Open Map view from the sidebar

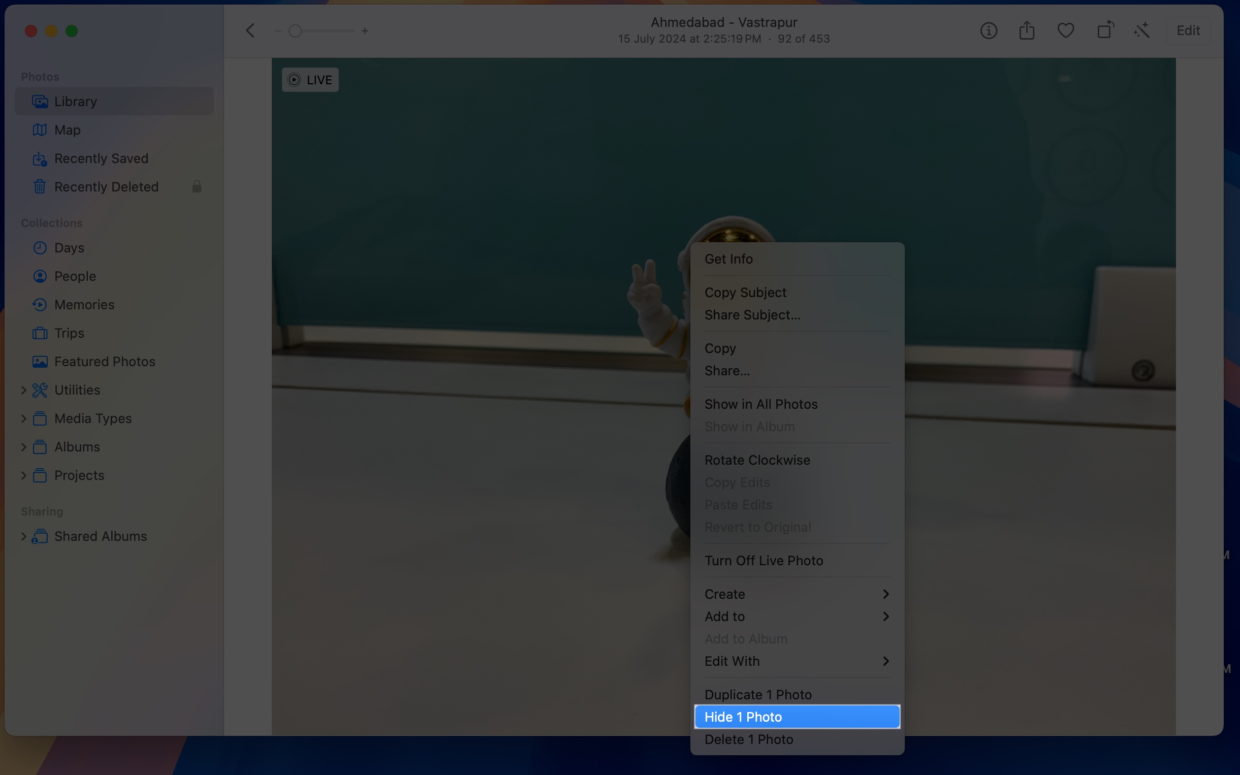coord(67,130)
